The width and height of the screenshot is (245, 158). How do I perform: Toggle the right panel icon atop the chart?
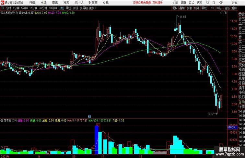point(225,13)
